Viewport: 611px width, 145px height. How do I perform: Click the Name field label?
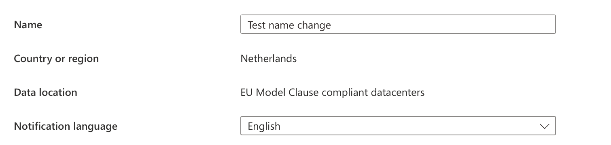pos(28,25)
